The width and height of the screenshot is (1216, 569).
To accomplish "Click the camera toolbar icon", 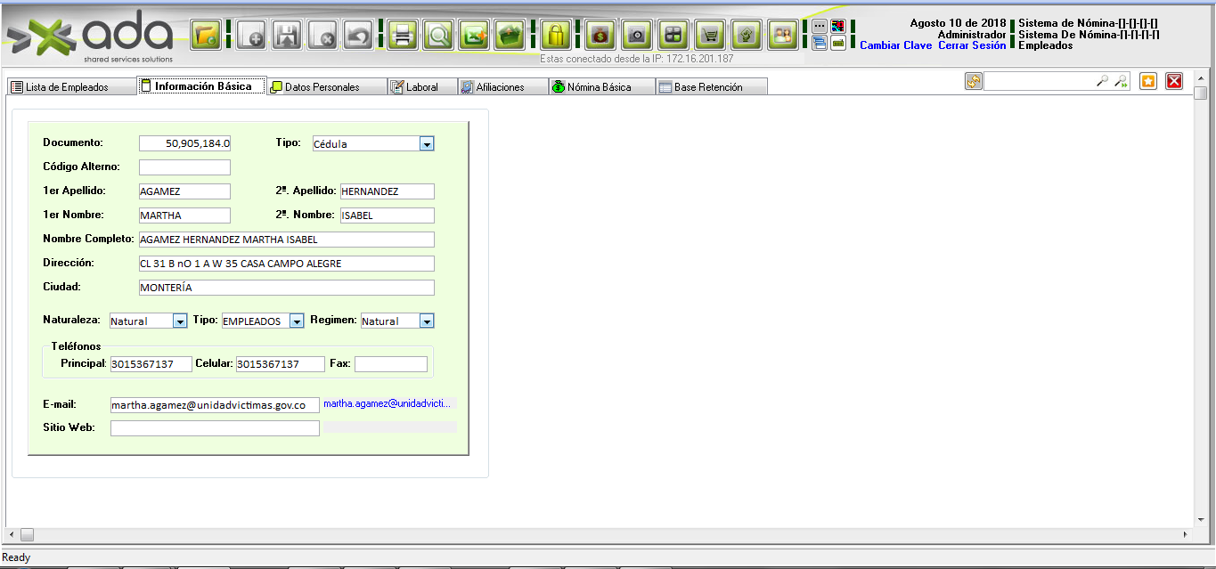I will 636,36.
